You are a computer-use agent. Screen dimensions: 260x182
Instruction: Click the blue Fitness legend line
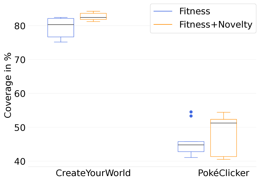coord(163,11)
